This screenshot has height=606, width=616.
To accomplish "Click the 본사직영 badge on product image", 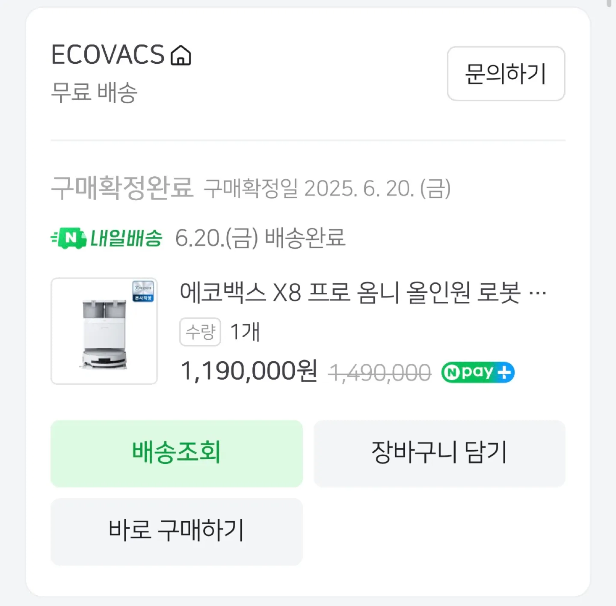I will [143, 291].
